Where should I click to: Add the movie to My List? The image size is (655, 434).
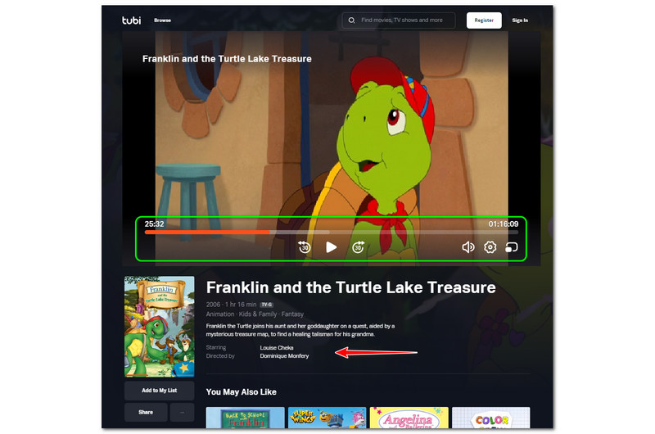point(159,391)
